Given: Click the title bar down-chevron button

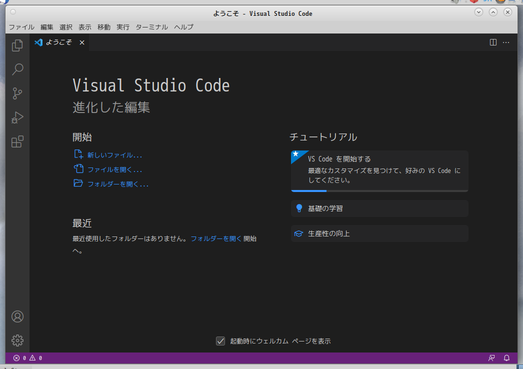Looking at the screenshot, I should click(478, 12).
